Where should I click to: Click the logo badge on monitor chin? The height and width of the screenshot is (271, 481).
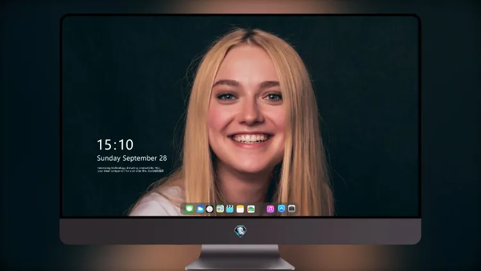(240, 231)
